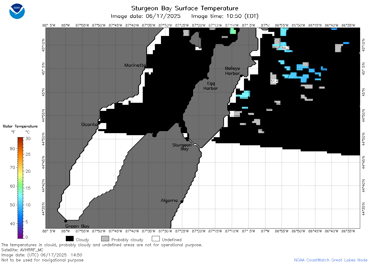This screenshot has height=264, width=370.
Task: Click the 40 °F scale tick label
Action: [12, 224]
